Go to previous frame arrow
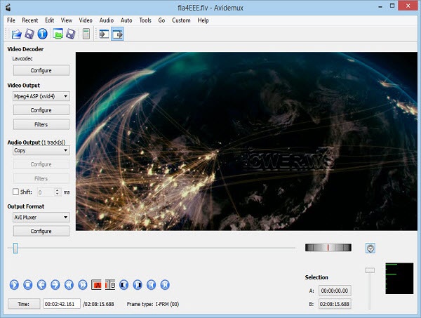421x318 pixels. tap(42, 284)
